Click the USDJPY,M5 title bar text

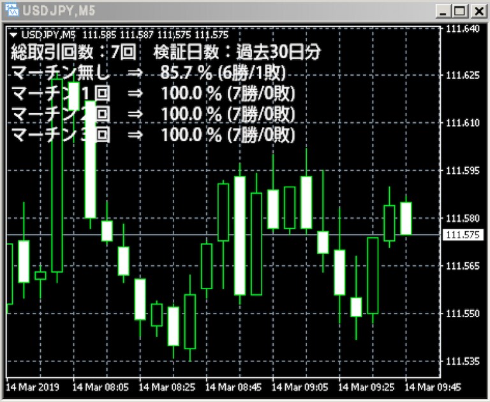pyautogui.click(x=59, y=11)
